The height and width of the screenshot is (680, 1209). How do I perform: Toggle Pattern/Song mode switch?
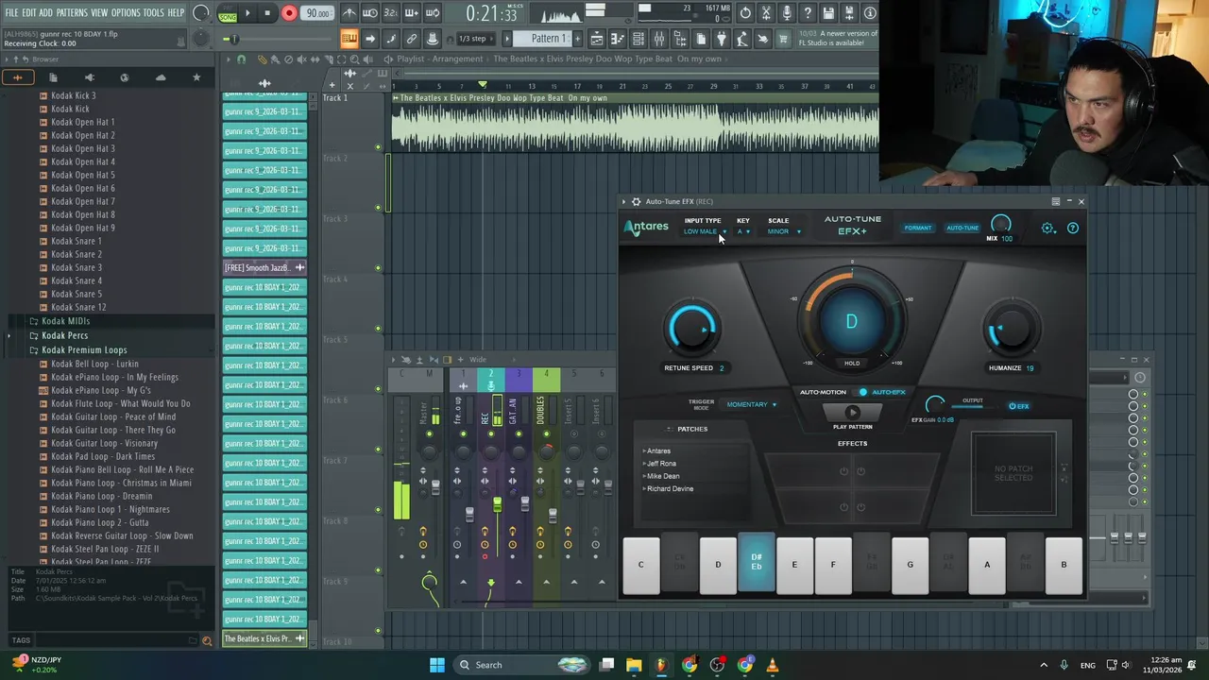(x=228, y=13)
